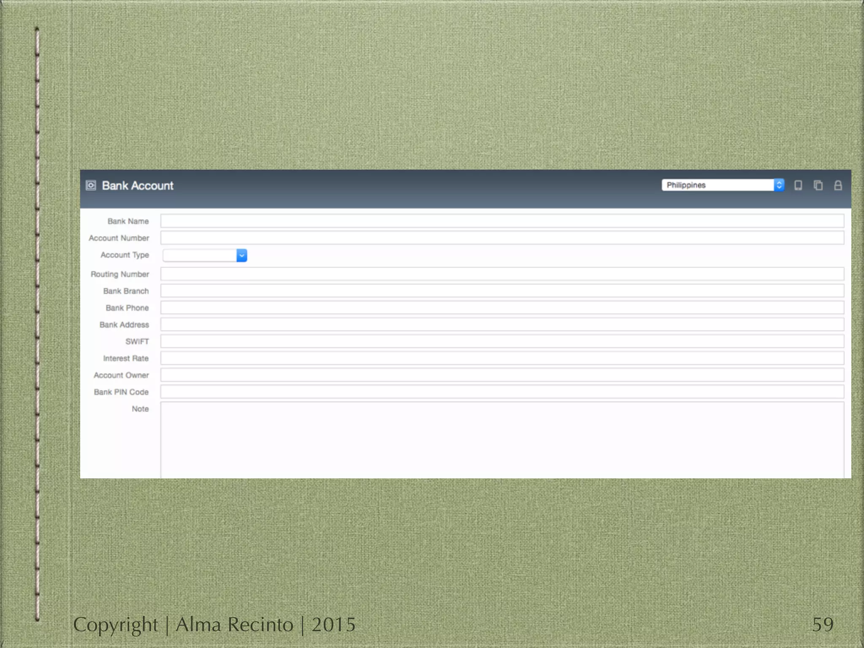The height and width of the screenshot is (648, 864).
Task: Focus the Bank Address field
Action: [x=502, y=324]
